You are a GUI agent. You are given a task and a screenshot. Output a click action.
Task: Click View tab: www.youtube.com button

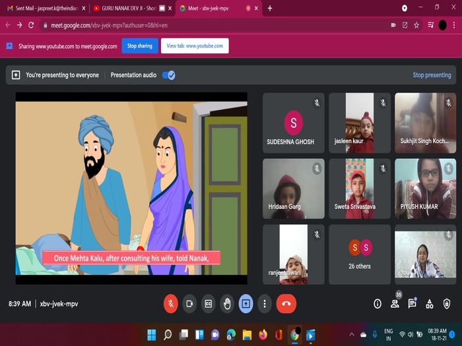point(195,46)
